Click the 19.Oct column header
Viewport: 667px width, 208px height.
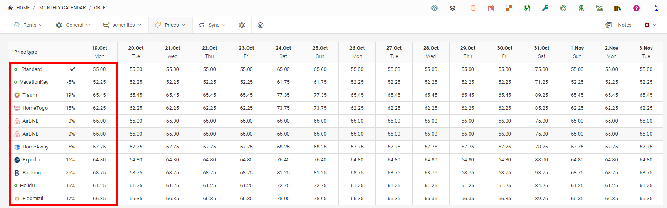99,52
